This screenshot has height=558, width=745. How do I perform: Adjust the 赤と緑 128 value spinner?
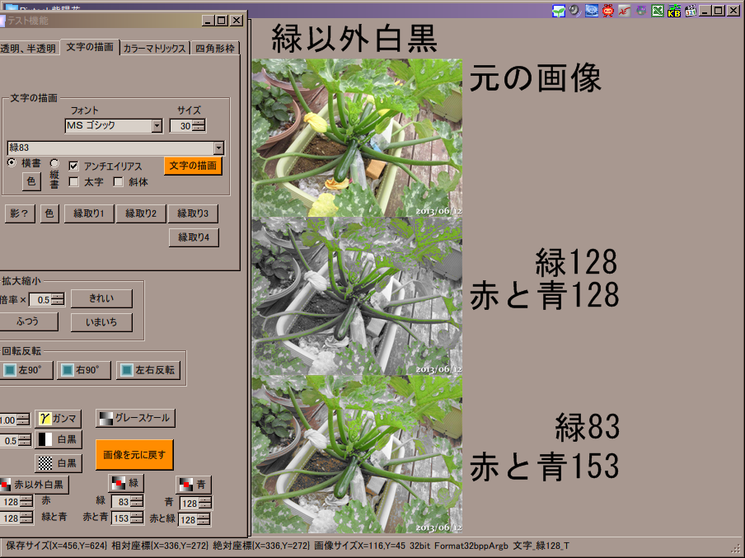click(x=204, y=520)
